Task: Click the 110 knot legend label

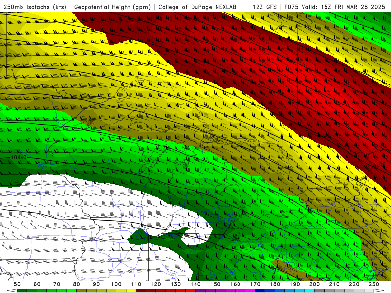Action: pyautogui.click(x=136, y=284)
